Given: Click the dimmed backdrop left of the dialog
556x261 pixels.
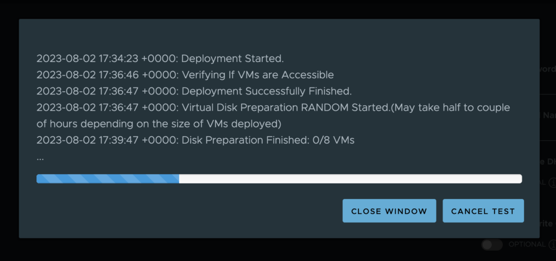Looking at the screenshot, I should 9,130.
